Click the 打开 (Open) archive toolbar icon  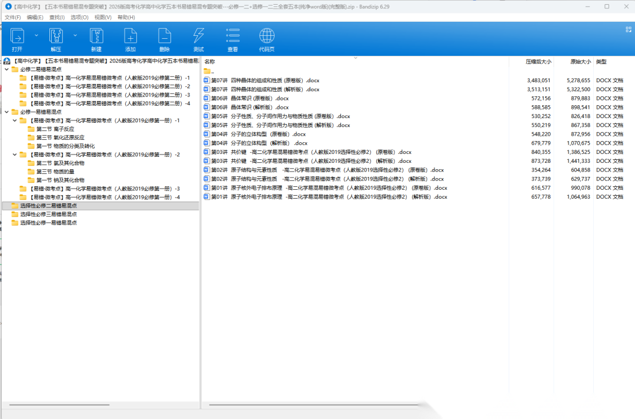tap(17, 36)
